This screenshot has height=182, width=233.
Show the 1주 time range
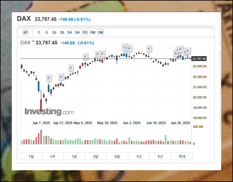(x=53, y=156)
